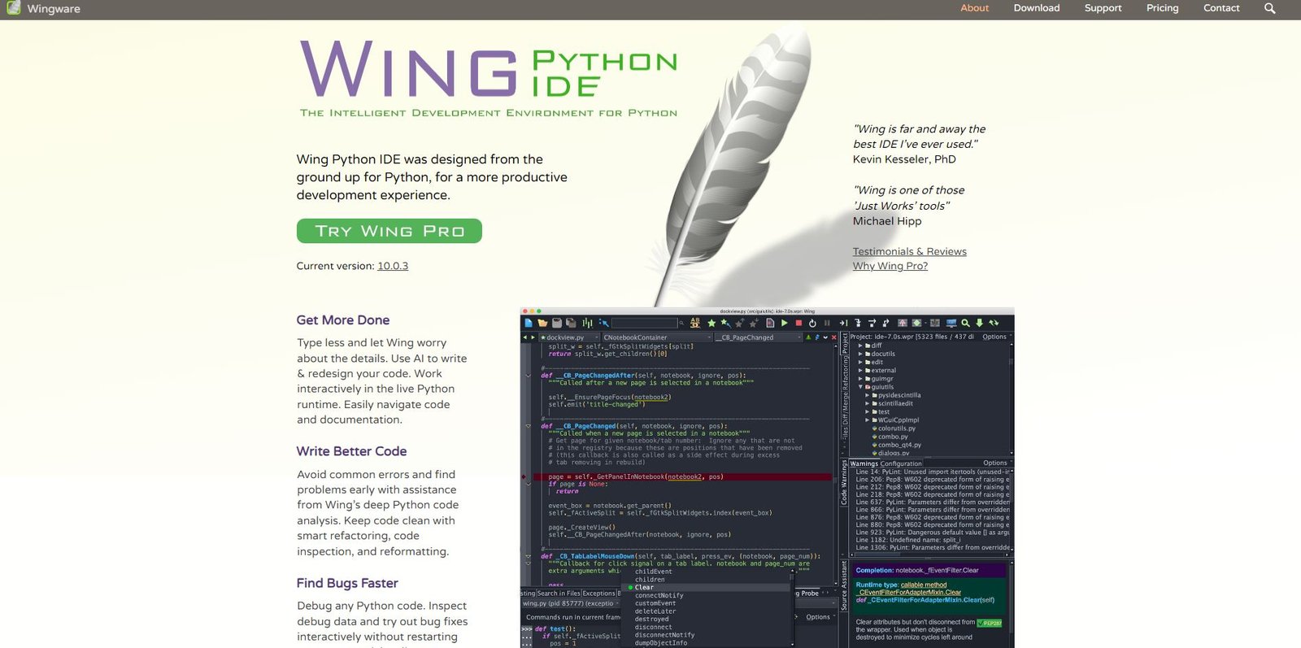The height and width of the screenshot is (648, 1301).
Task: Open the 10.0.3 version link
Action: click(393, 266)
